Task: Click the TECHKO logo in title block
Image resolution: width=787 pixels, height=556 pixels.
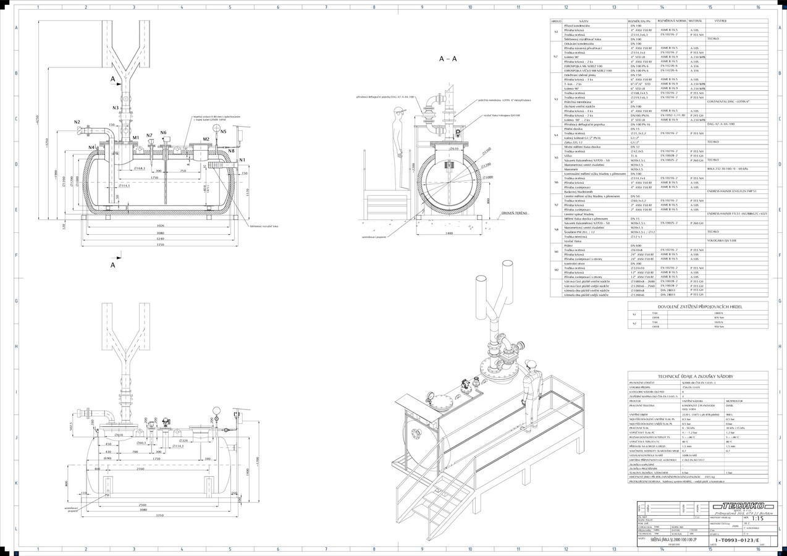Action: click(738, 505)
